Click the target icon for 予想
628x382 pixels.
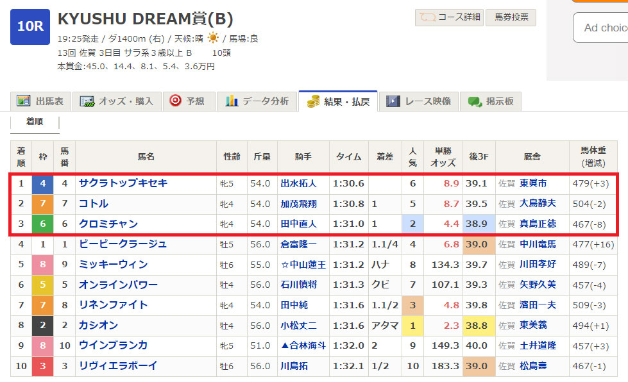[175, 101]
